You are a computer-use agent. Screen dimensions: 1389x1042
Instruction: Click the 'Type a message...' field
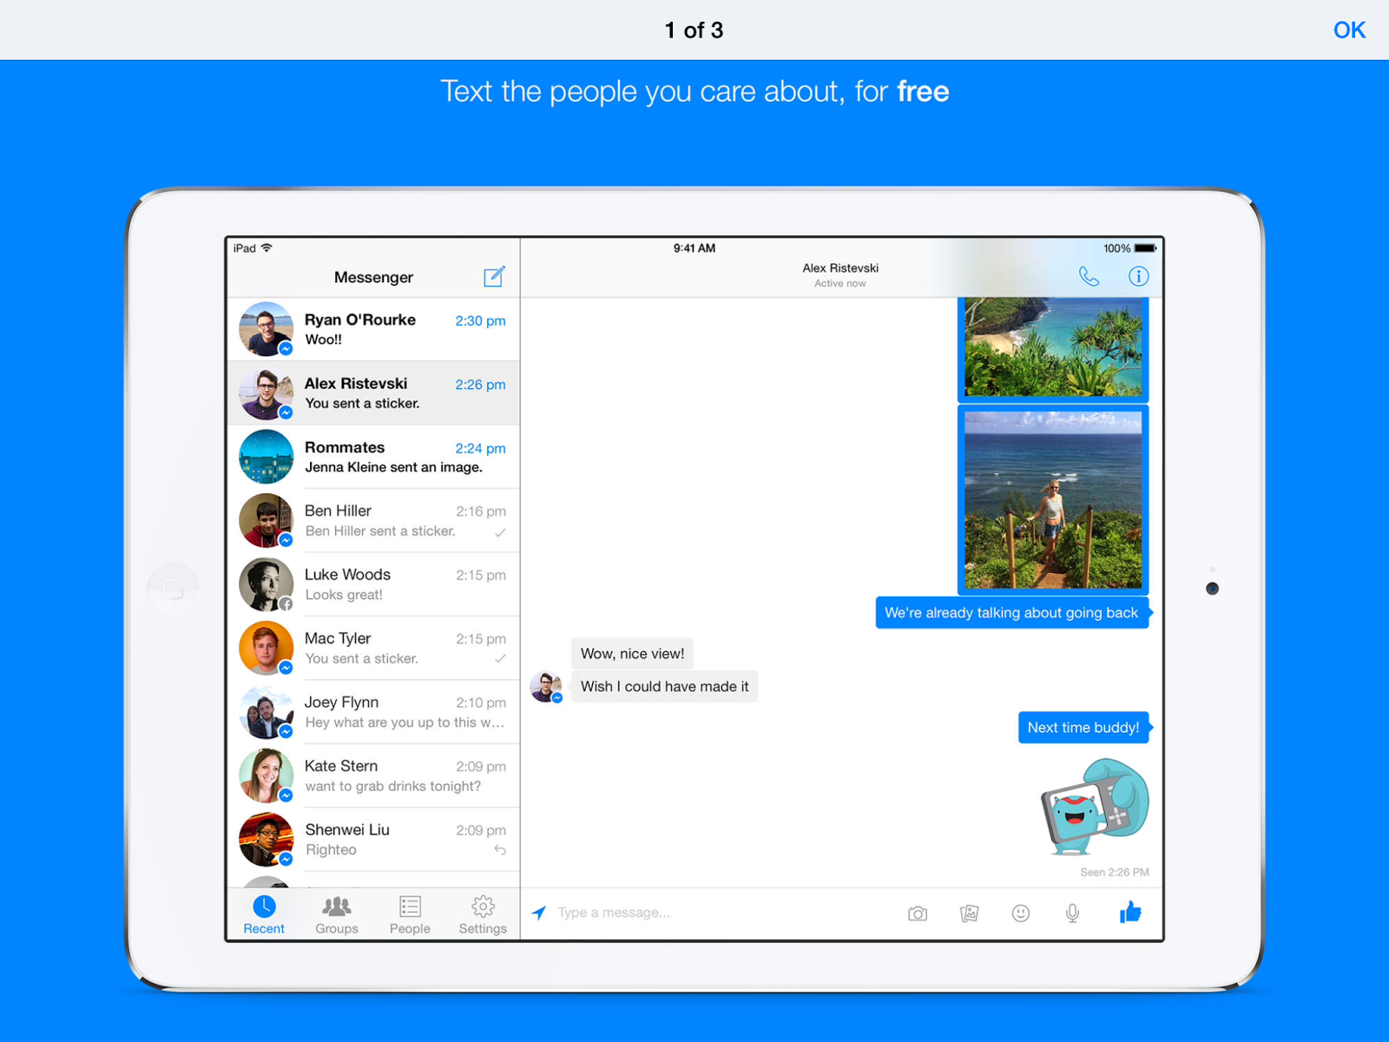pyautogui.click(x=725, y=913)
